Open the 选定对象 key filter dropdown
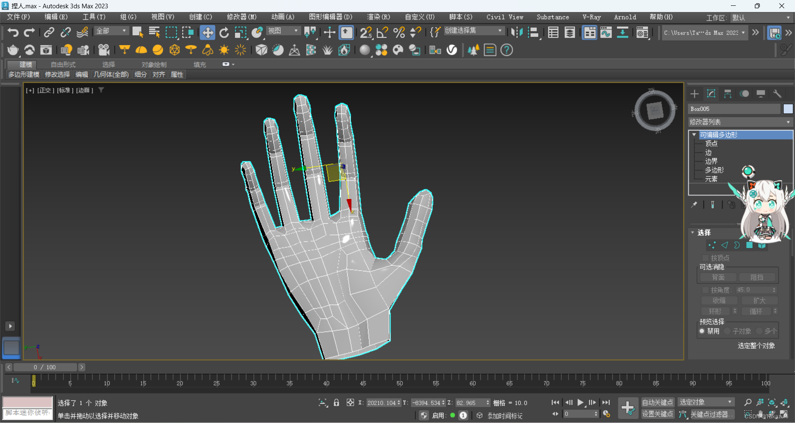Screen dimensions: 795x423 point(706,402)
